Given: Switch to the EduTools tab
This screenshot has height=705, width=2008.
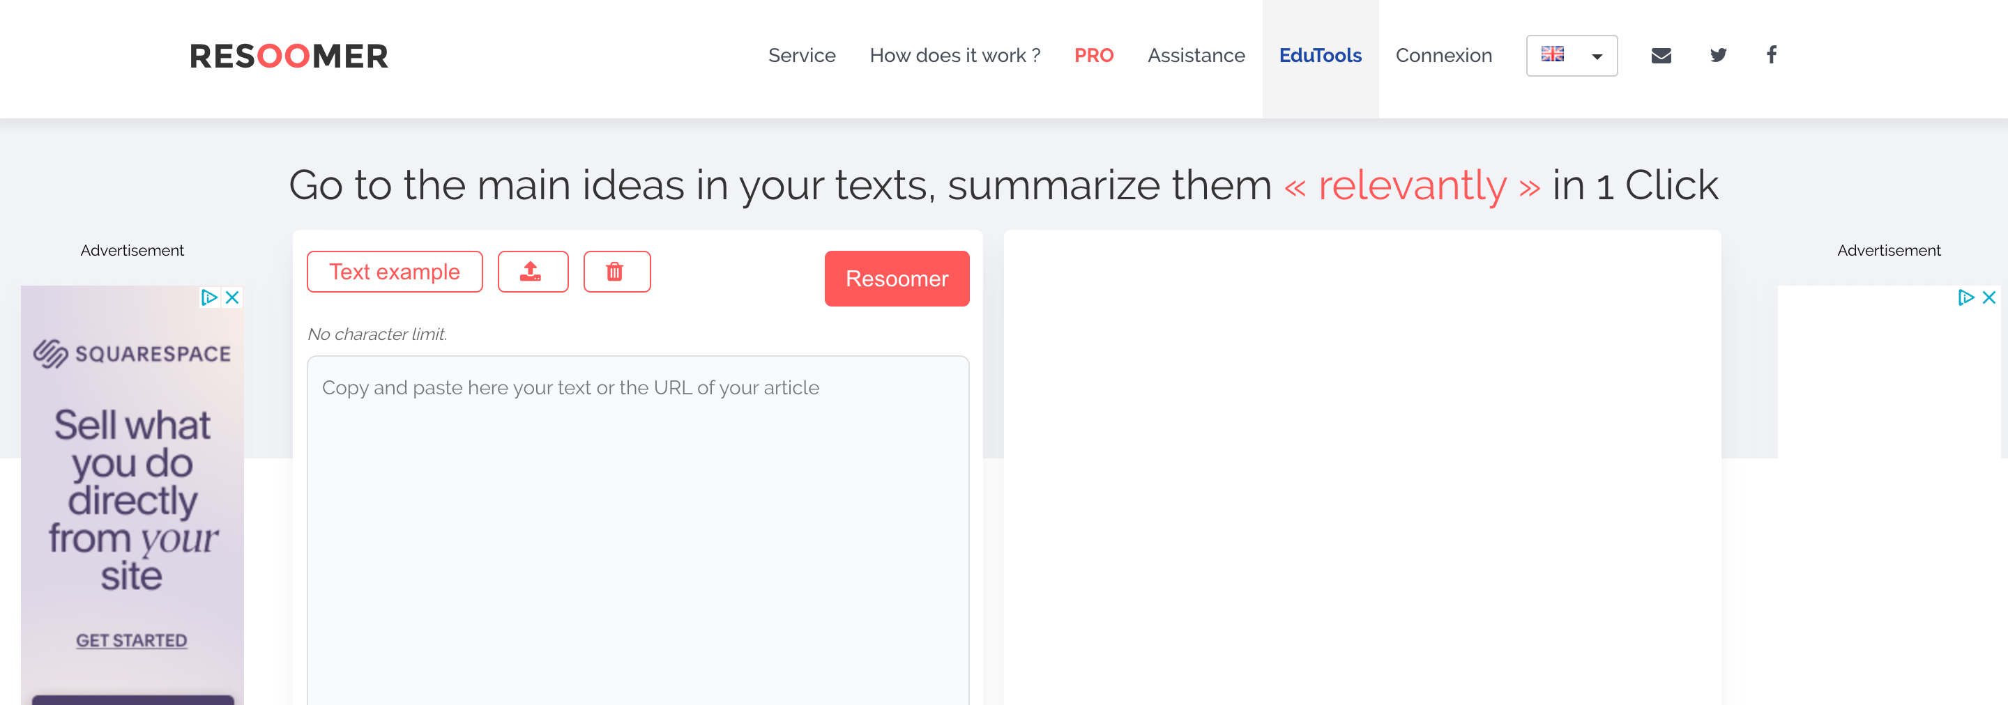Looking at the screenshot, I should [x=1320, y=55].
